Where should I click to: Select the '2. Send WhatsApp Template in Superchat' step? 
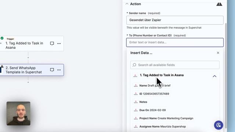click(32, 70)
